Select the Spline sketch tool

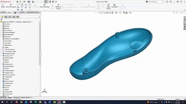pyautogui.click(x=26, y=5)
